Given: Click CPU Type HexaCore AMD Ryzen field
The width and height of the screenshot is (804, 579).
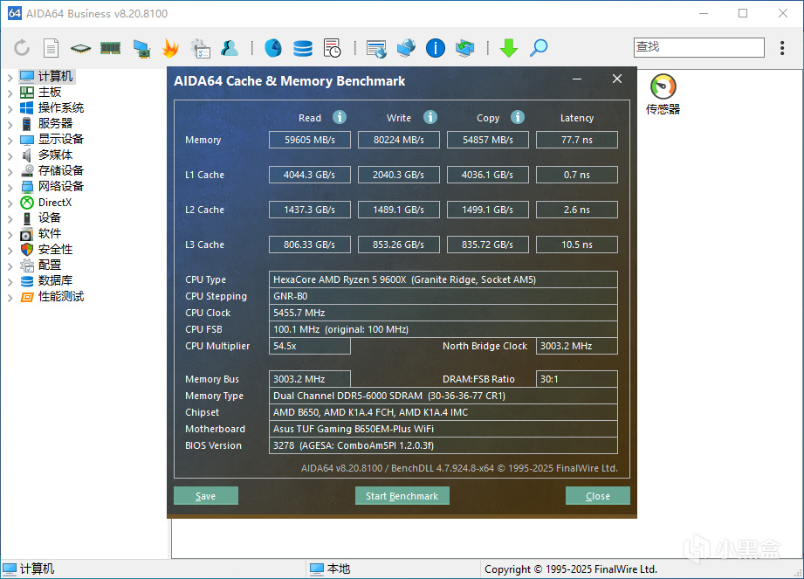Looking at the screenshot, I should click(x=443, y=279).
